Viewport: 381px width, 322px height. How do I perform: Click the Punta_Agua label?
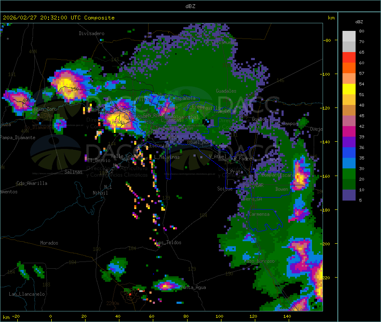(x=193, y=288)
